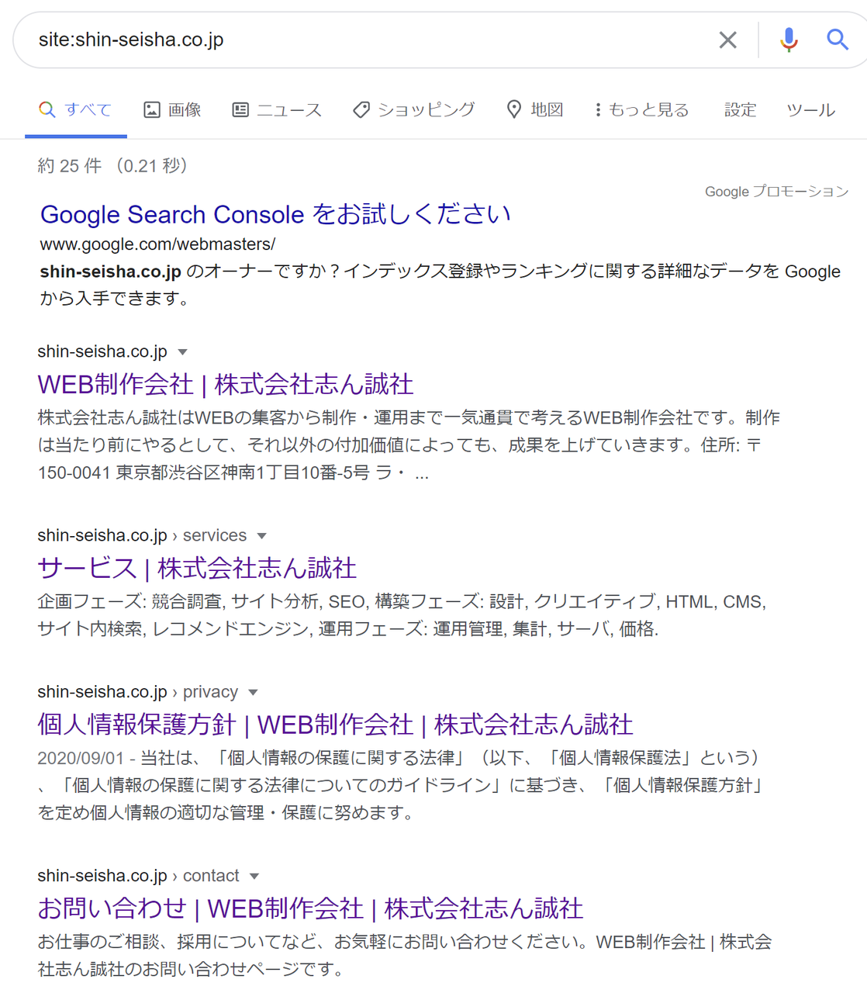
Task: Click the www.google.com/webmasters/ URL text
Action: (157, 244)
